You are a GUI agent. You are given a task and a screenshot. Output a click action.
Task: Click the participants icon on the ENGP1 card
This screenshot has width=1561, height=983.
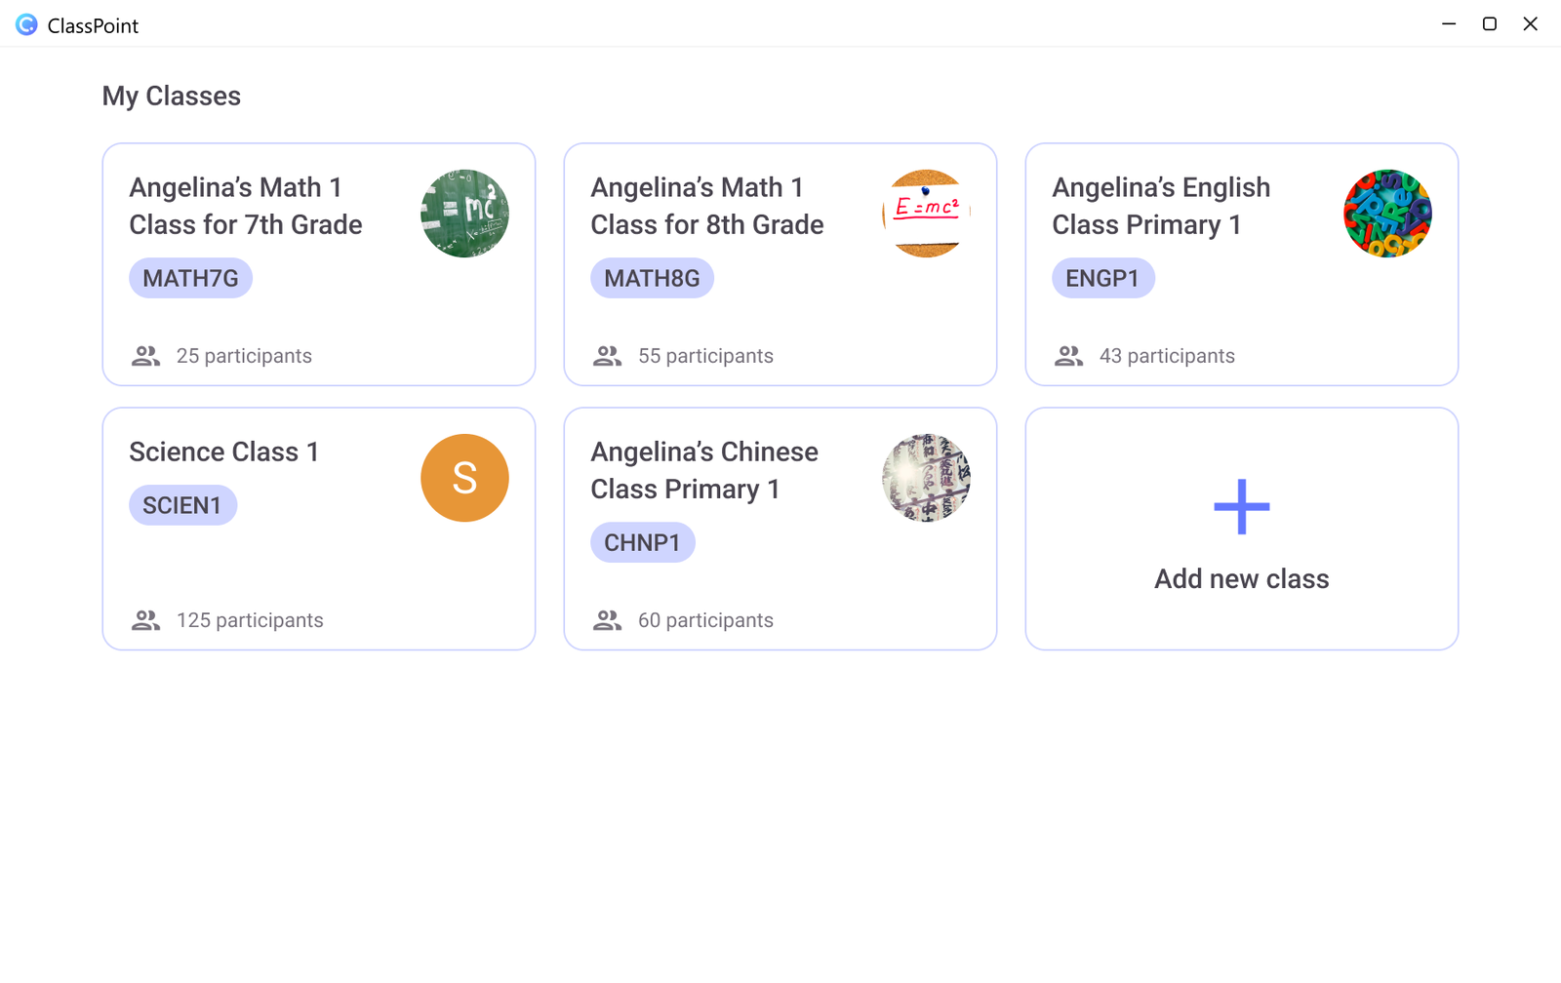coord(1068,356)
